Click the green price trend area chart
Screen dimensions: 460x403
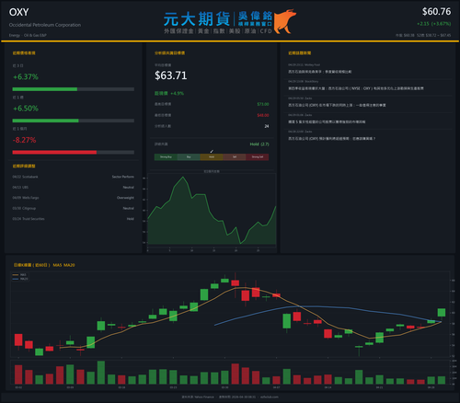click(x=212, y=211)
